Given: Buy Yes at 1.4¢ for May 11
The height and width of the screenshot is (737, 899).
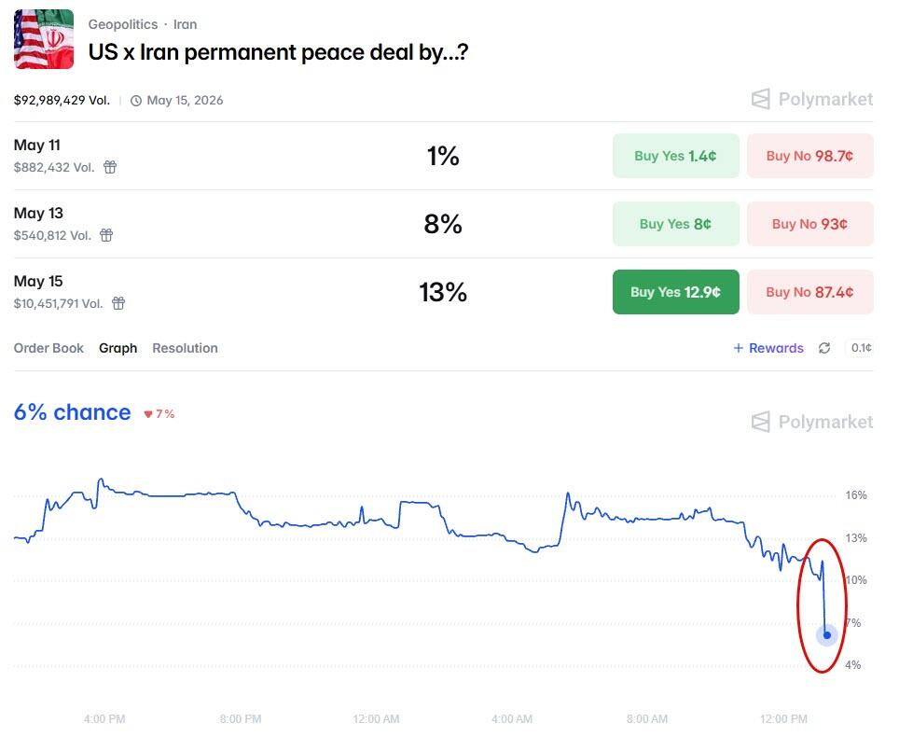Looking at the screenshot, I should point(675,156).
